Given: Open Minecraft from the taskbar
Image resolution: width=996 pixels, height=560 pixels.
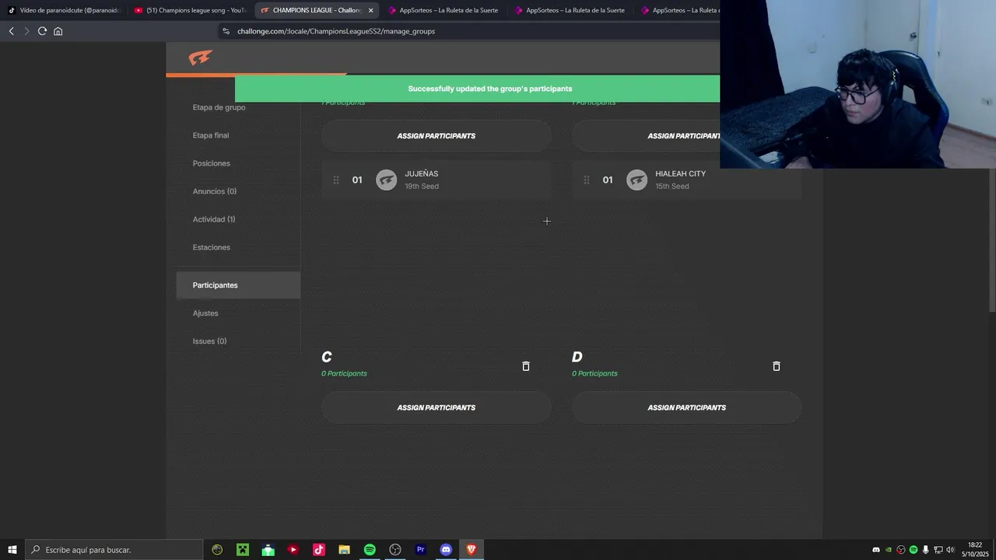Looking at the screenshot, I should pyautogui.click(x=243, y=550).
